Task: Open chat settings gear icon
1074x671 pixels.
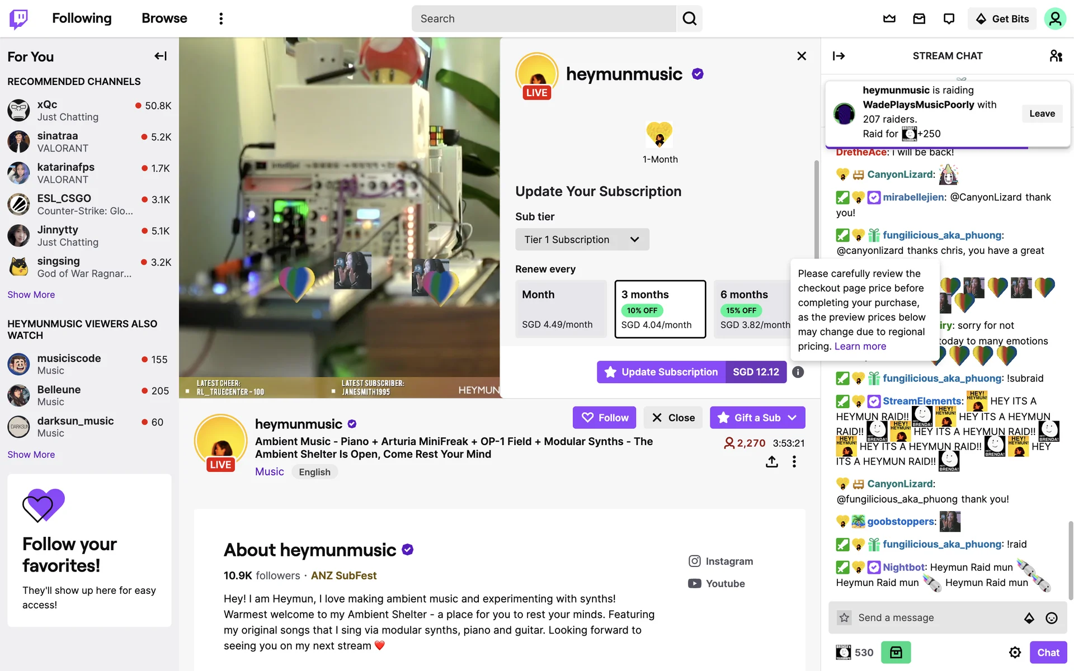Action: [x=1015, y=653]
